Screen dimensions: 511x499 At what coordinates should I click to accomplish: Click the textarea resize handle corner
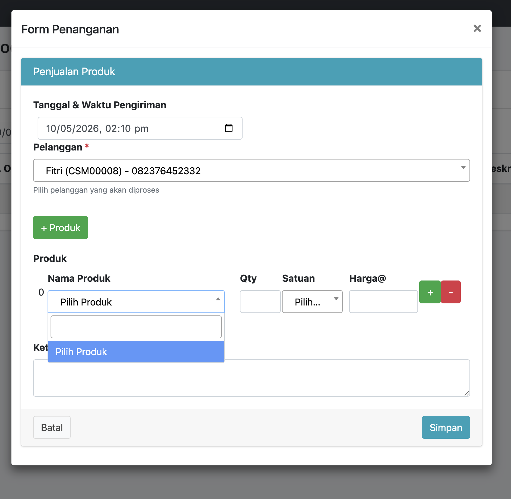click(x=467, y=393)
